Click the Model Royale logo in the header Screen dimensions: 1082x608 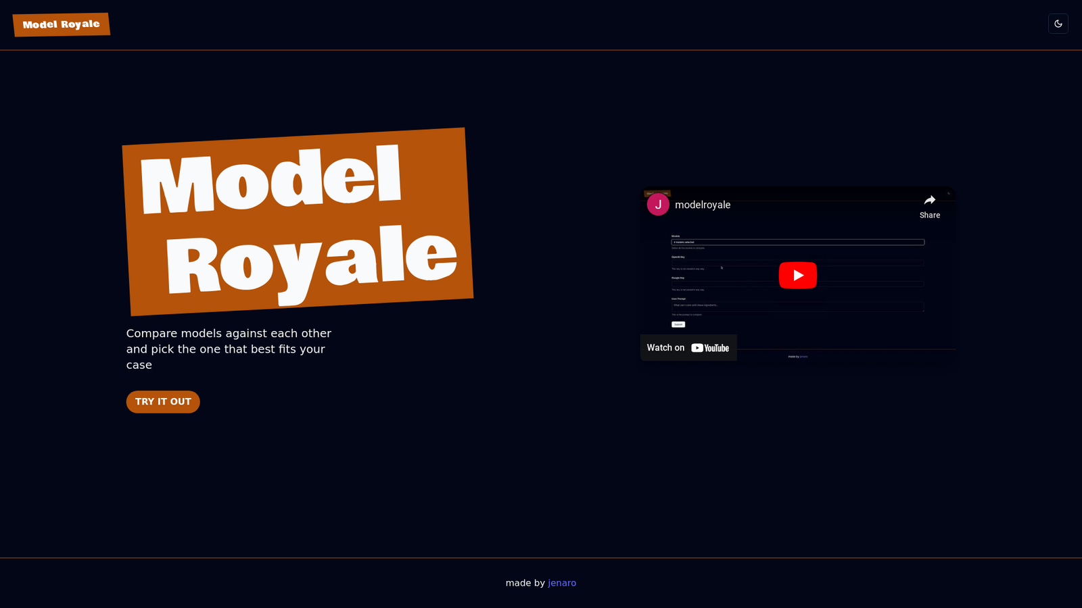pyautogui.click(x=61, y=24)
